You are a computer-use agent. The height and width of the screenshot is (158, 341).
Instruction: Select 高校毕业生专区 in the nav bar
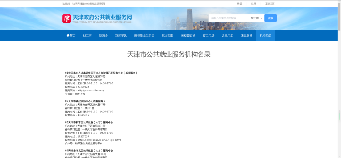coord(144,36)
